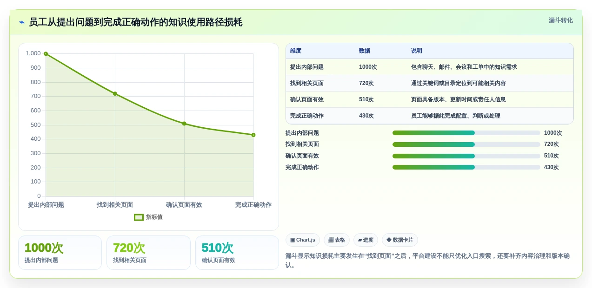Viewport: 592px width, 288px height.
Task: Click the 数据 column header
Action: pos(365,51)
